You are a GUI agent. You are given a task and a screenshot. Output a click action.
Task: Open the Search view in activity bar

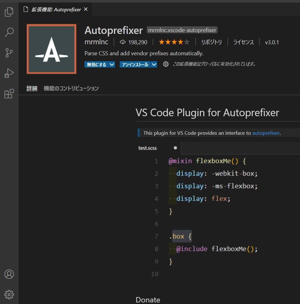point(9,32)
